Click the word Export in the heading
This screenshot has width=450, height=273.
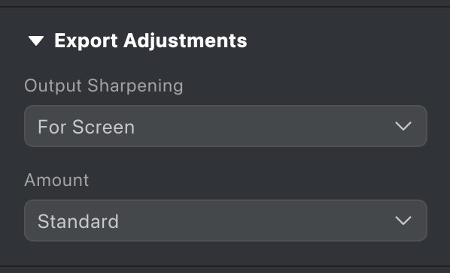pos(86,40)
